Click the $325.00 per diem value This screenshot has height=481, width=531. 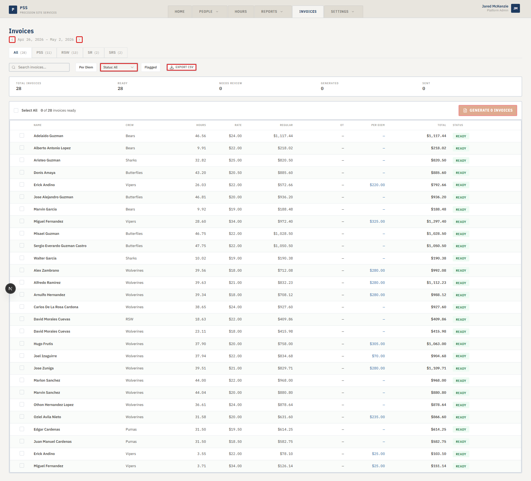377,222
